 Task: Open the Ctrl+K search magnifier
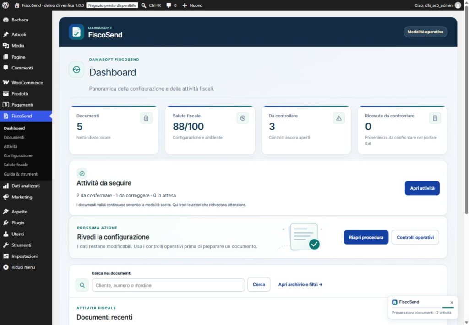143,5
